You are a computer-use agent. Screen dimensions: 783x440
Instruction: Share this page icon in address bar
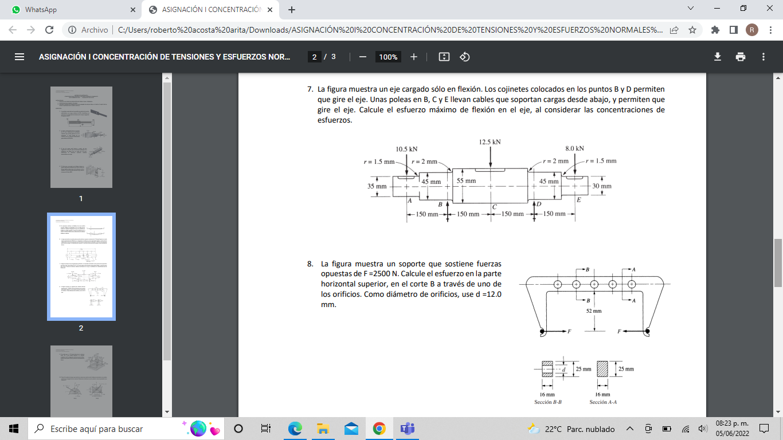[675, 30]
